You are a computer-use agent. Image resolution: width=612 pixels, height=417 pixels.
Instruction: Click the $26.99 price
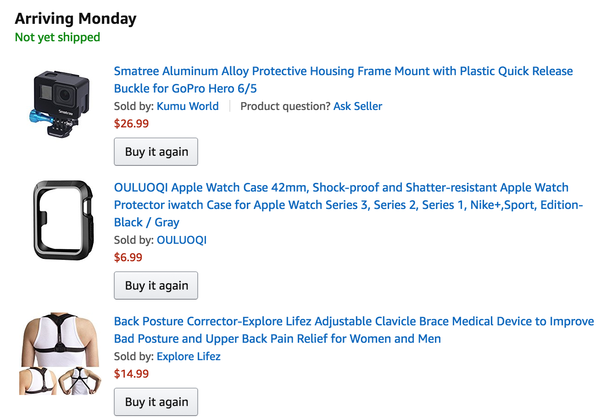tap(131, 124)
